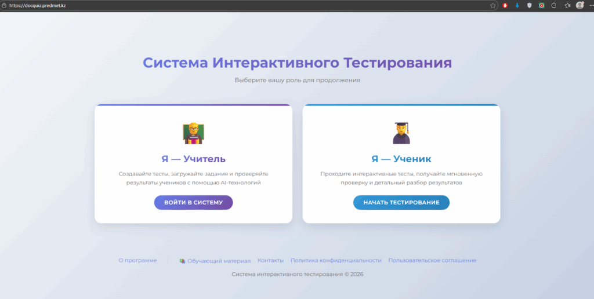Open the Контакты link
Image resolution: width=594 pixels, height=299 pixels.
270,260
